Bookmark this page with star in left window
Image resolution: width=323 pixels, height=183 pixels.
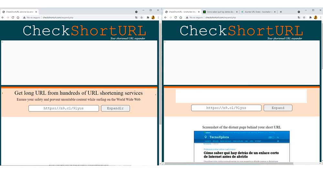coord(141,17)
